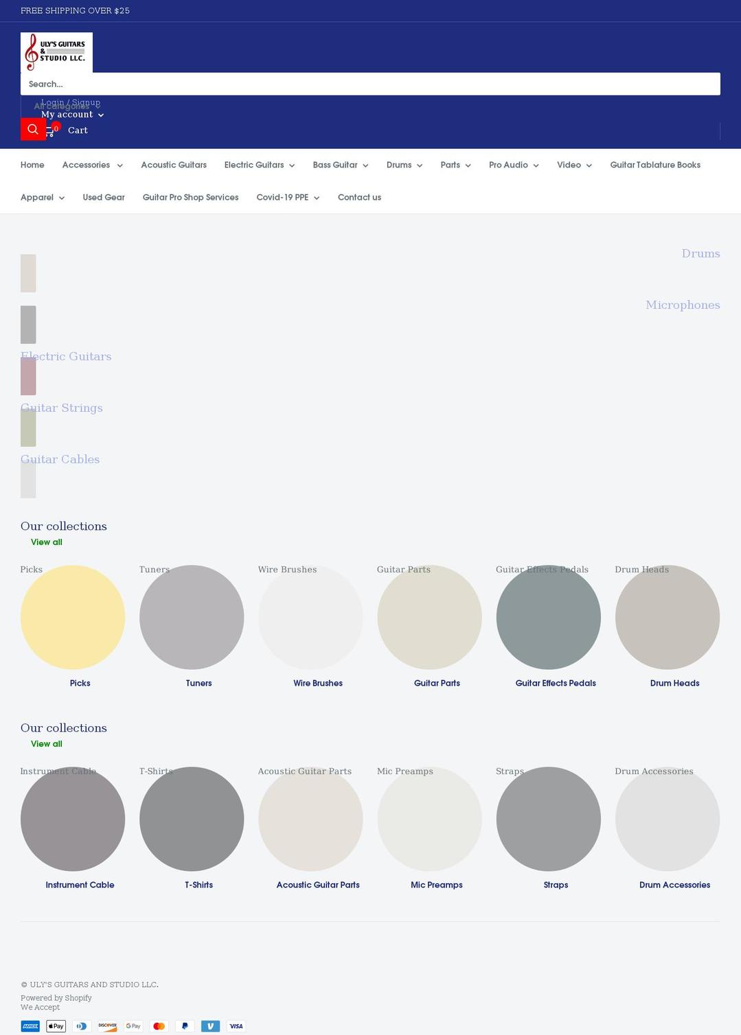Click the Powered by Shopify link
This screenshot has height=1035, width=741.
56,998
